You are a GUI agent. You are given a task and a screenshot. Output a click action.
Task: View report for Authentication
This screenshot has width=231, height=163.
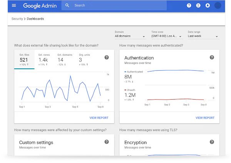(205, 118)
